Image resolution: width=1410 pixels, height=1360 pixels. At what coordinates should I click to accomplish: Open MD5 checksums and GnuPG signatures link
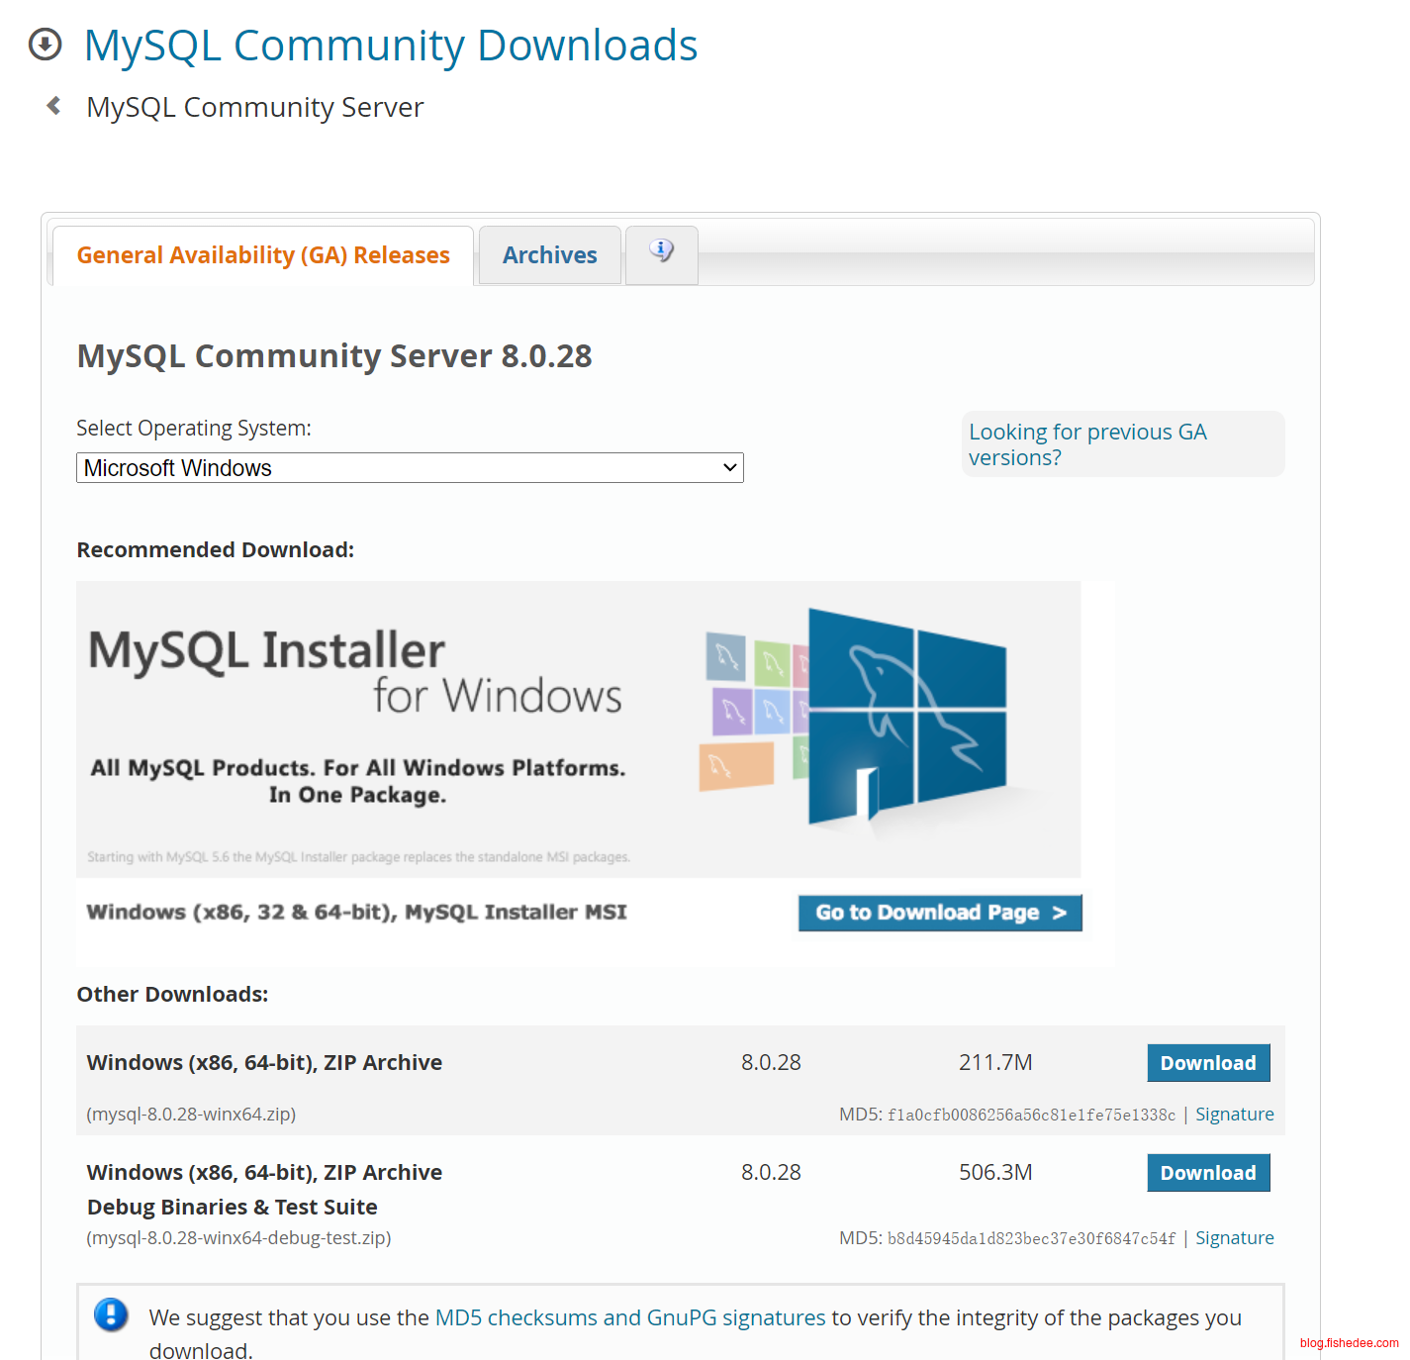point(629,1317)
